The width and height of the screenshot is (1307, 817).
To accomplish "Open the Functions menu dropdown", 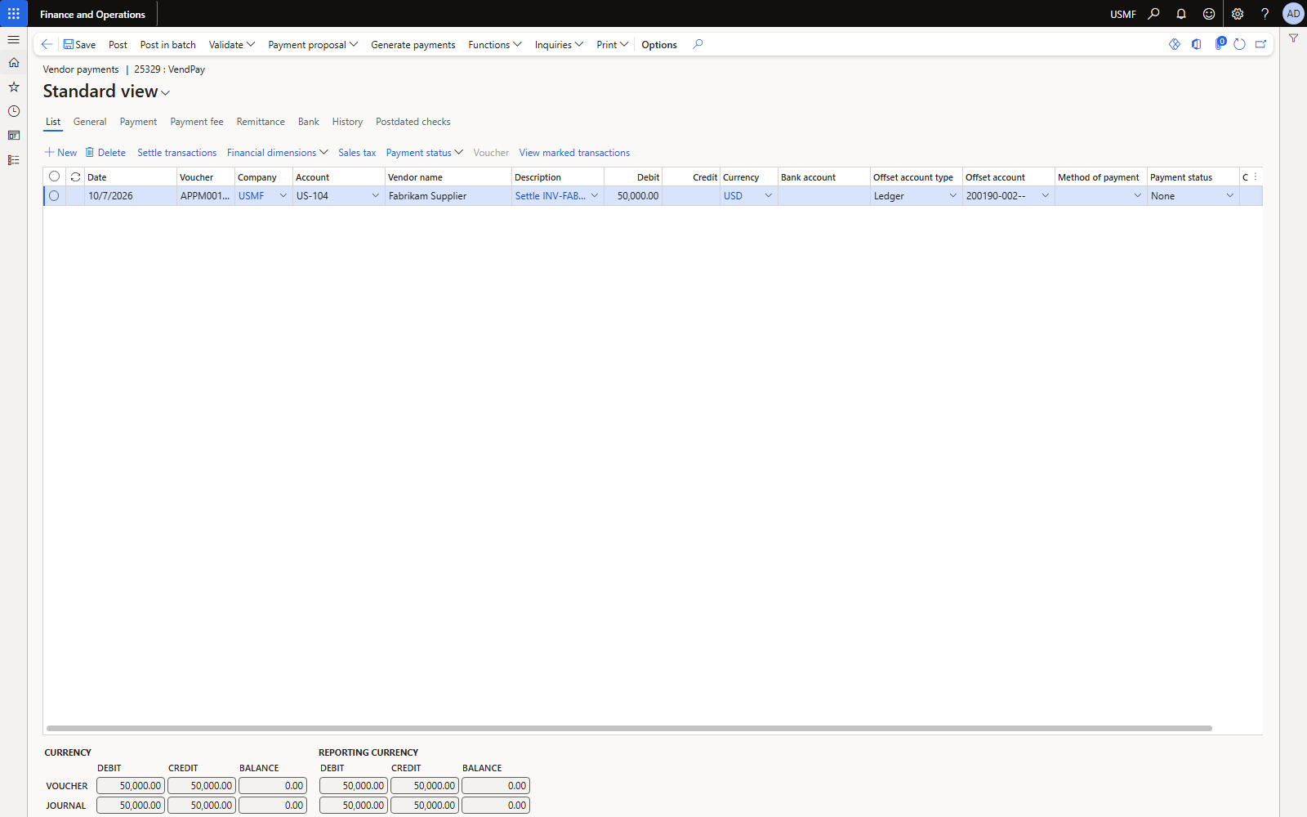I will [494, 45].
